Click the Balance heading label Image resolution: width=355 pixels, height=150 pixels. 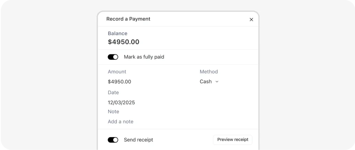(118, 34)
